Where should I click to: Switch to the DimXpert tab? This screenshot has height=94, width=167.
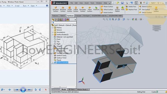(x=86, y=16)
